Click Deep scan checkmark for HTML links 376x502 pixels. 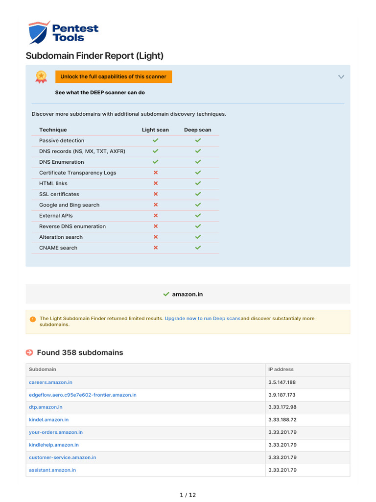click(x=198, y=183)
